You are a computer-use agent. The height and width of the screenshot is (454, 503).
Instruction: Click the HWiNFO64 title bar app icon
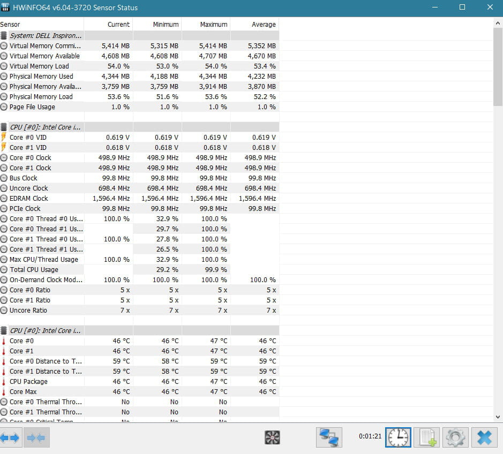[x=5, y=7]
